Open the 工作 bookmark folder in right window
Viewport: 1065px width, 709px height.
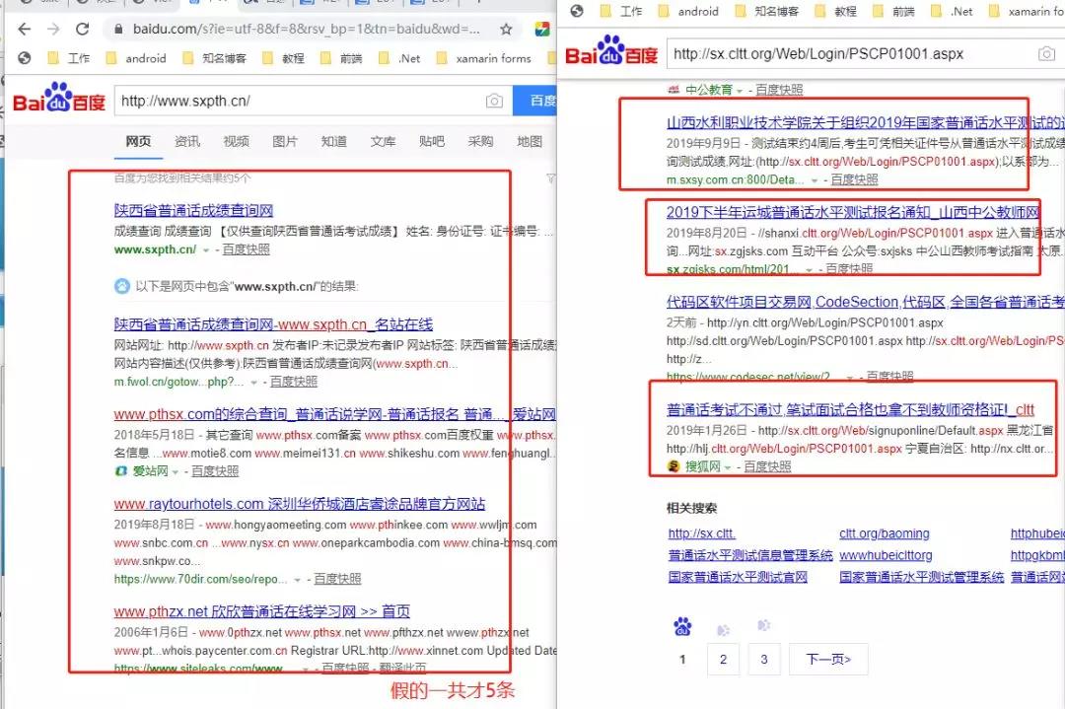621,11
